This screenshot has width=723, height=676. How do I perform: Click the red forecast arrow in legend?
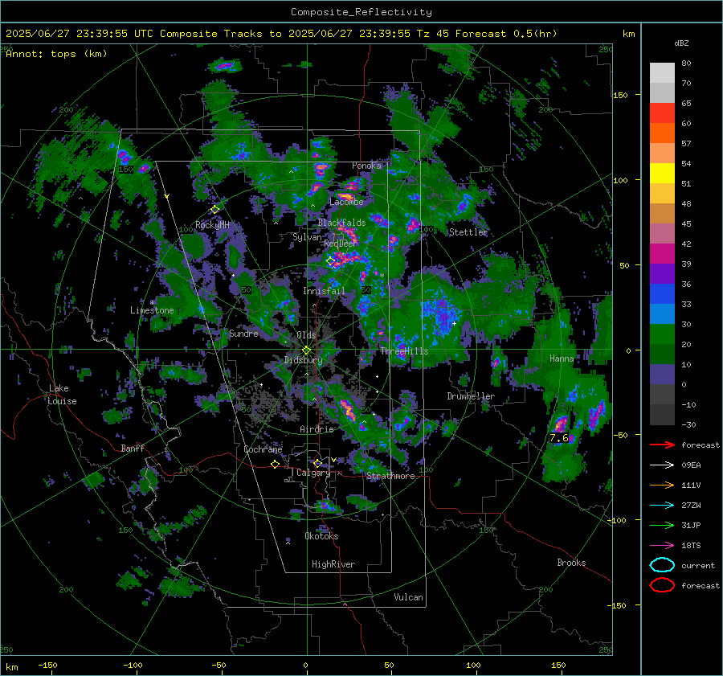coord(662,445)
